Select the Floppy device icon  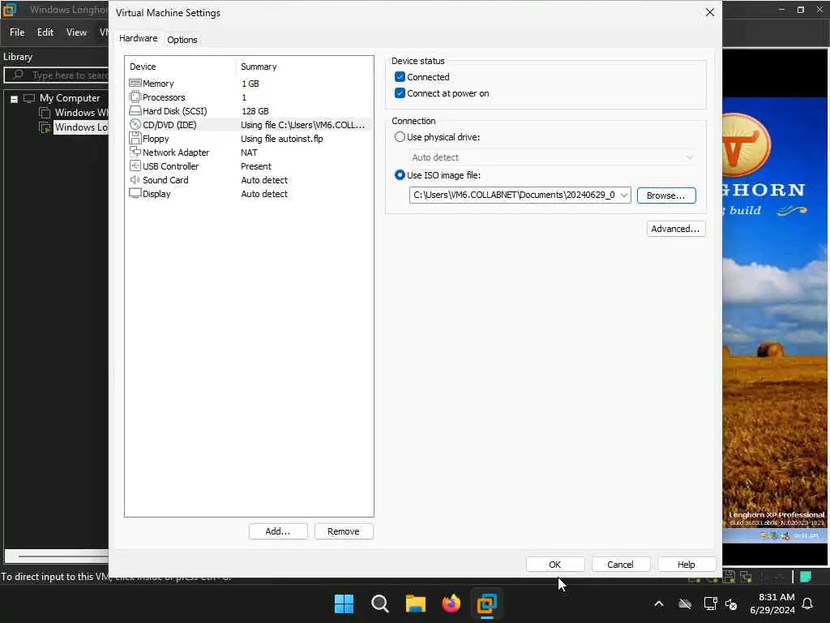point(135,138)
